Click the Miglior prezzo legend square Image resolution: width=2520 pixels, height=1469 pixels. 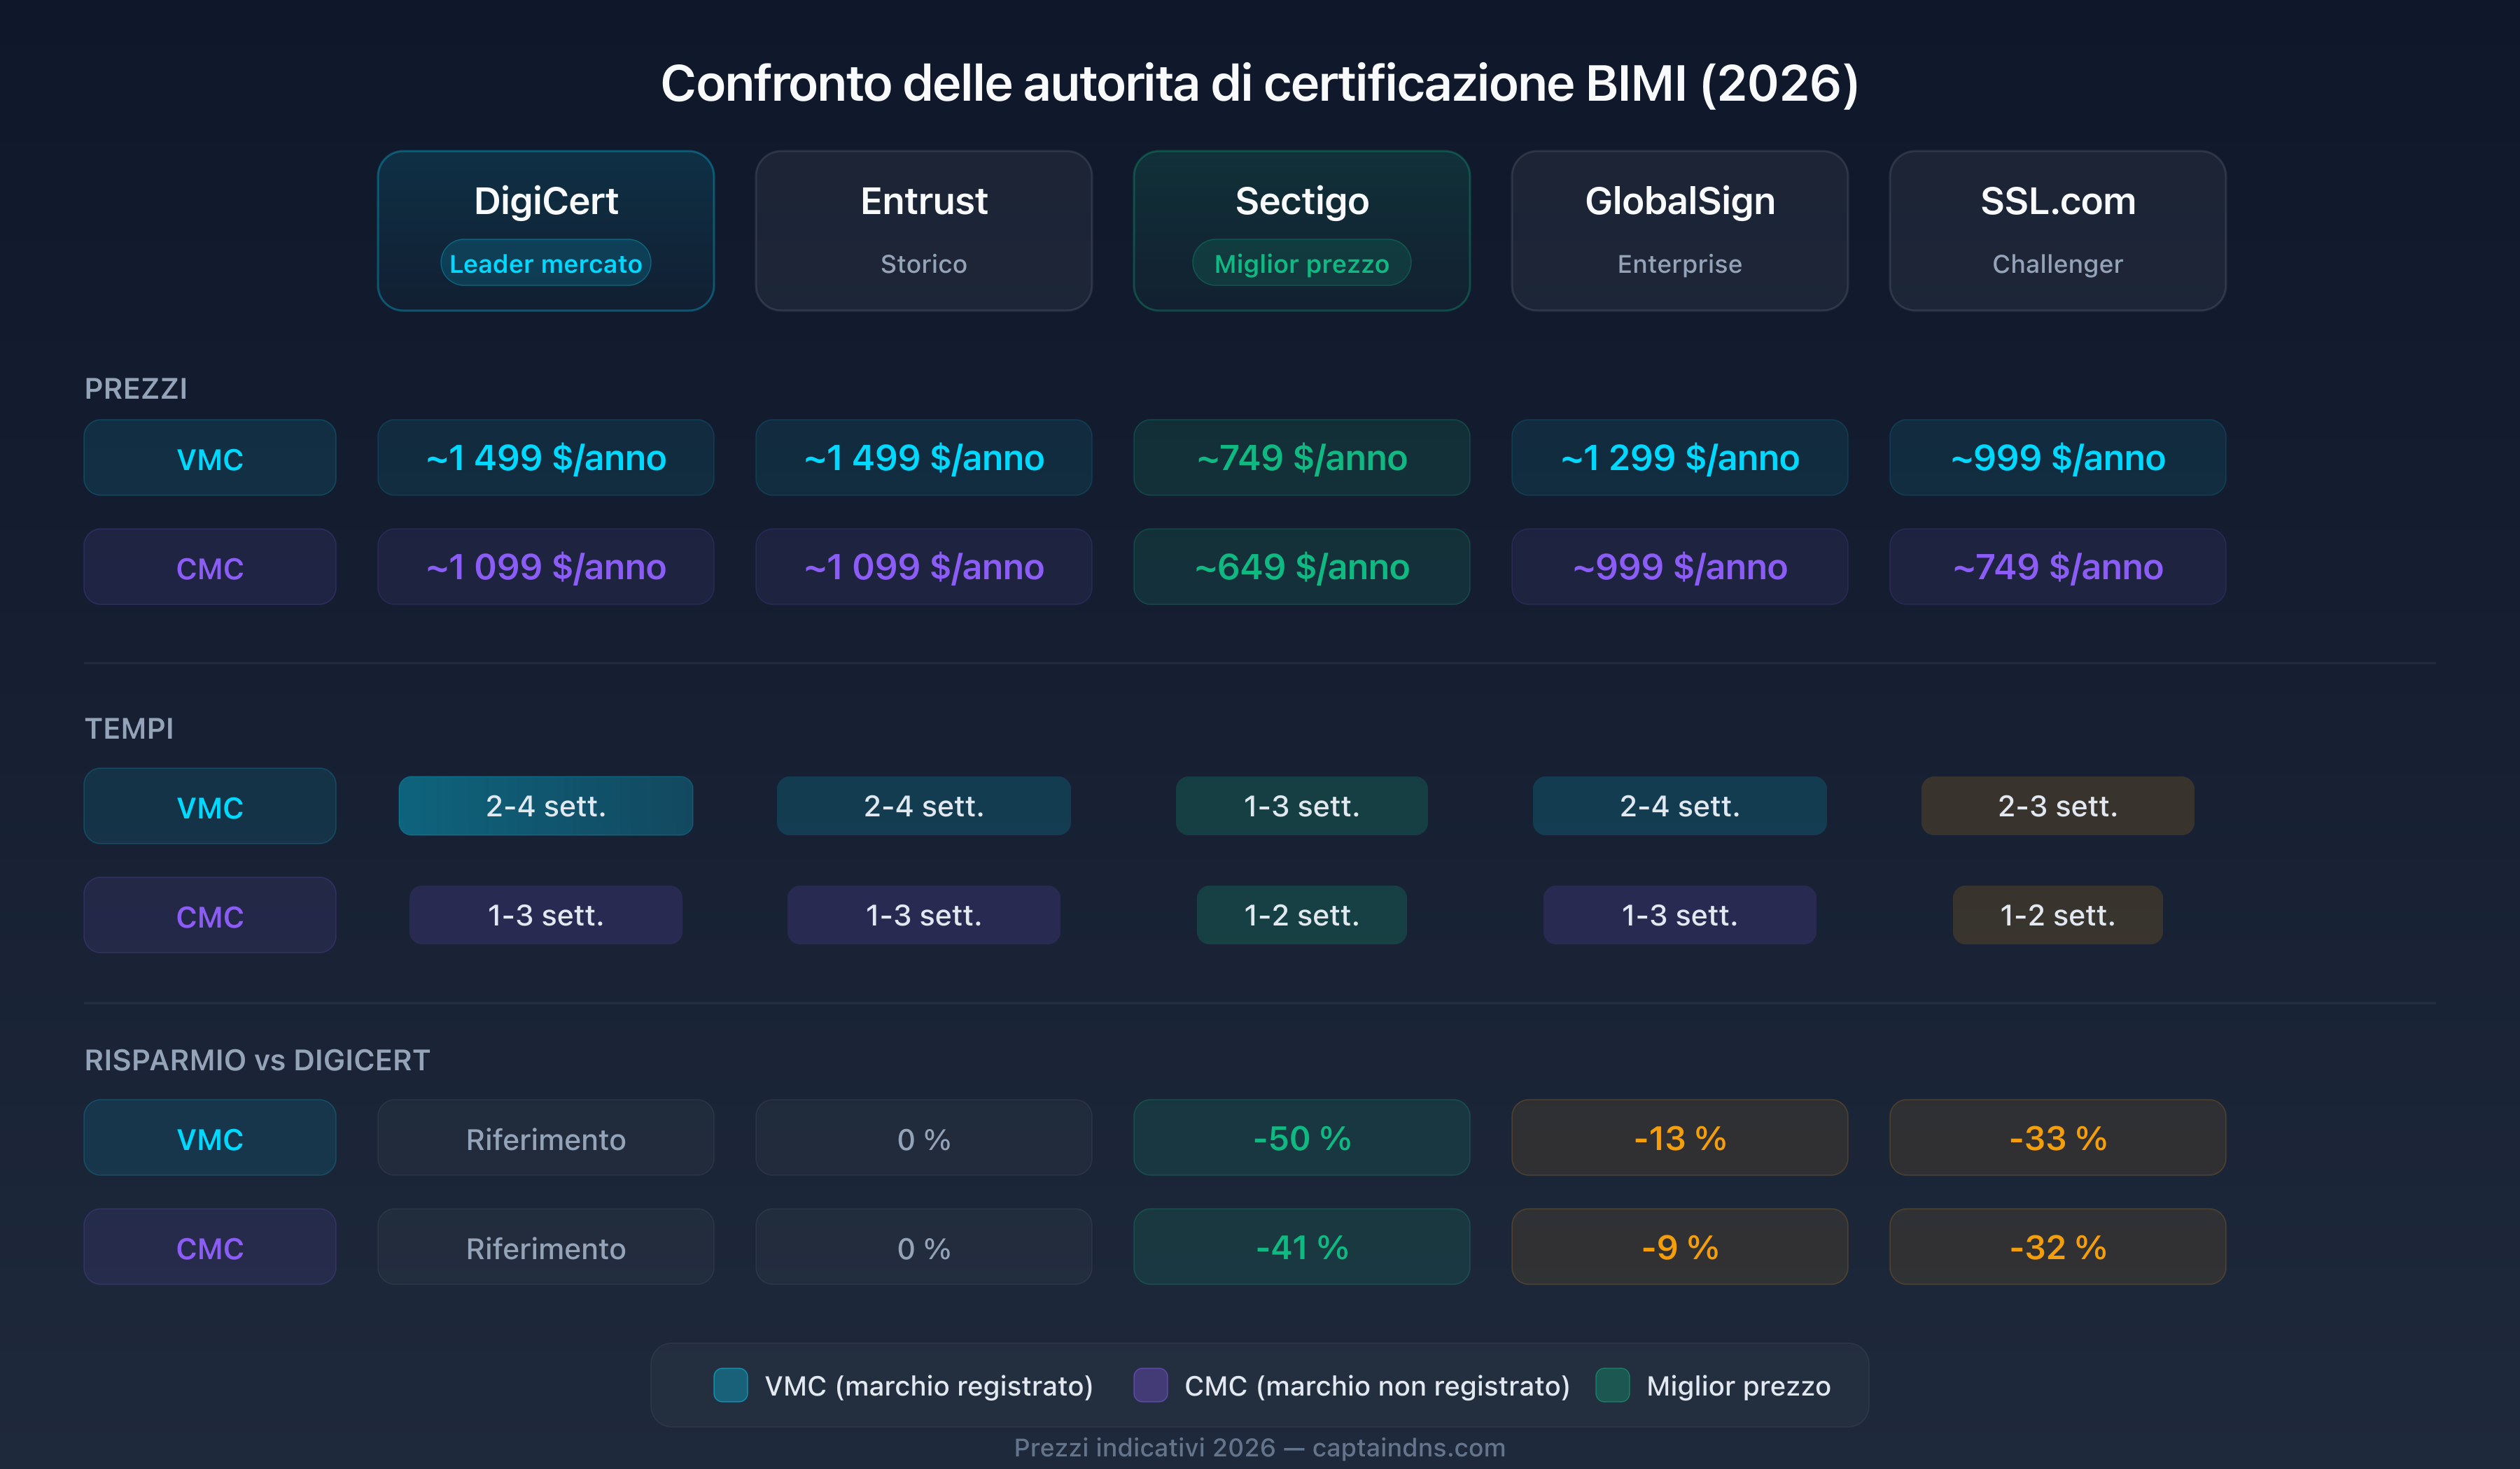[1613, 1385]
